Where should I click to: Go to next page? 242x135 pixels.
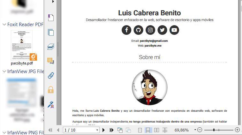coord(103,130)
